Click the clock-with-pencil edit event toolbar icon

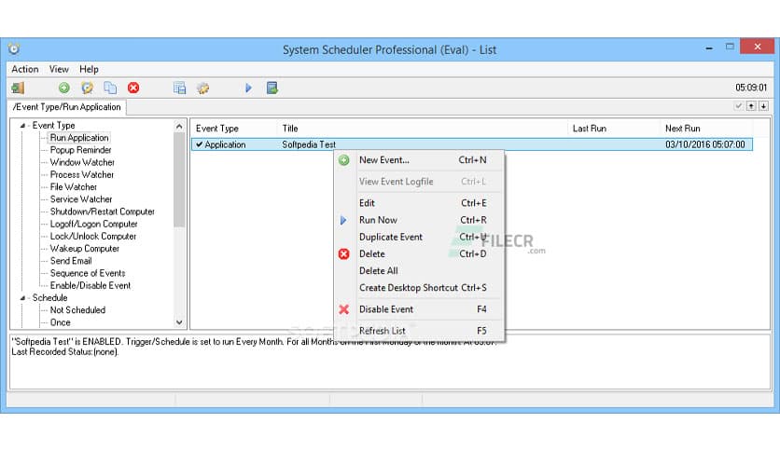point(87,88)
